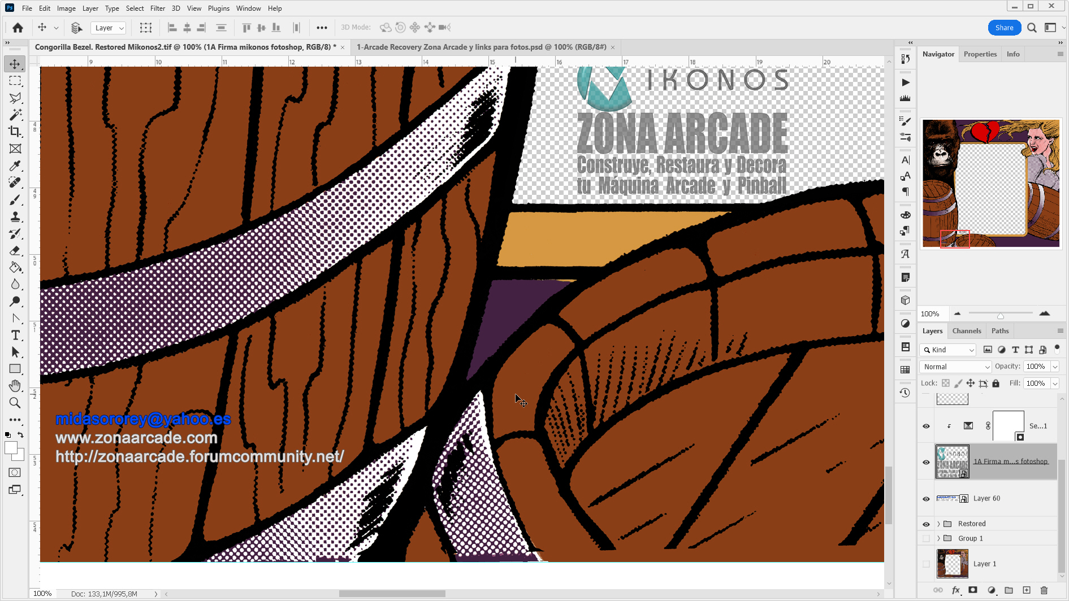Screen dimensions: 1069x601
Task: Select the Zoom tool in toolbar
Action: pyautogui.click(x=15, y=403)
